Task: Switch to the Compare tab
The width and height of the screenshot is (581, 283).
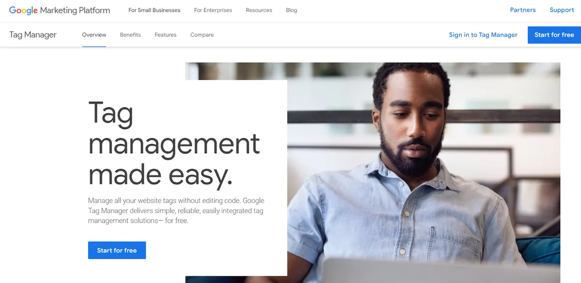Action: tap(202, 35)
